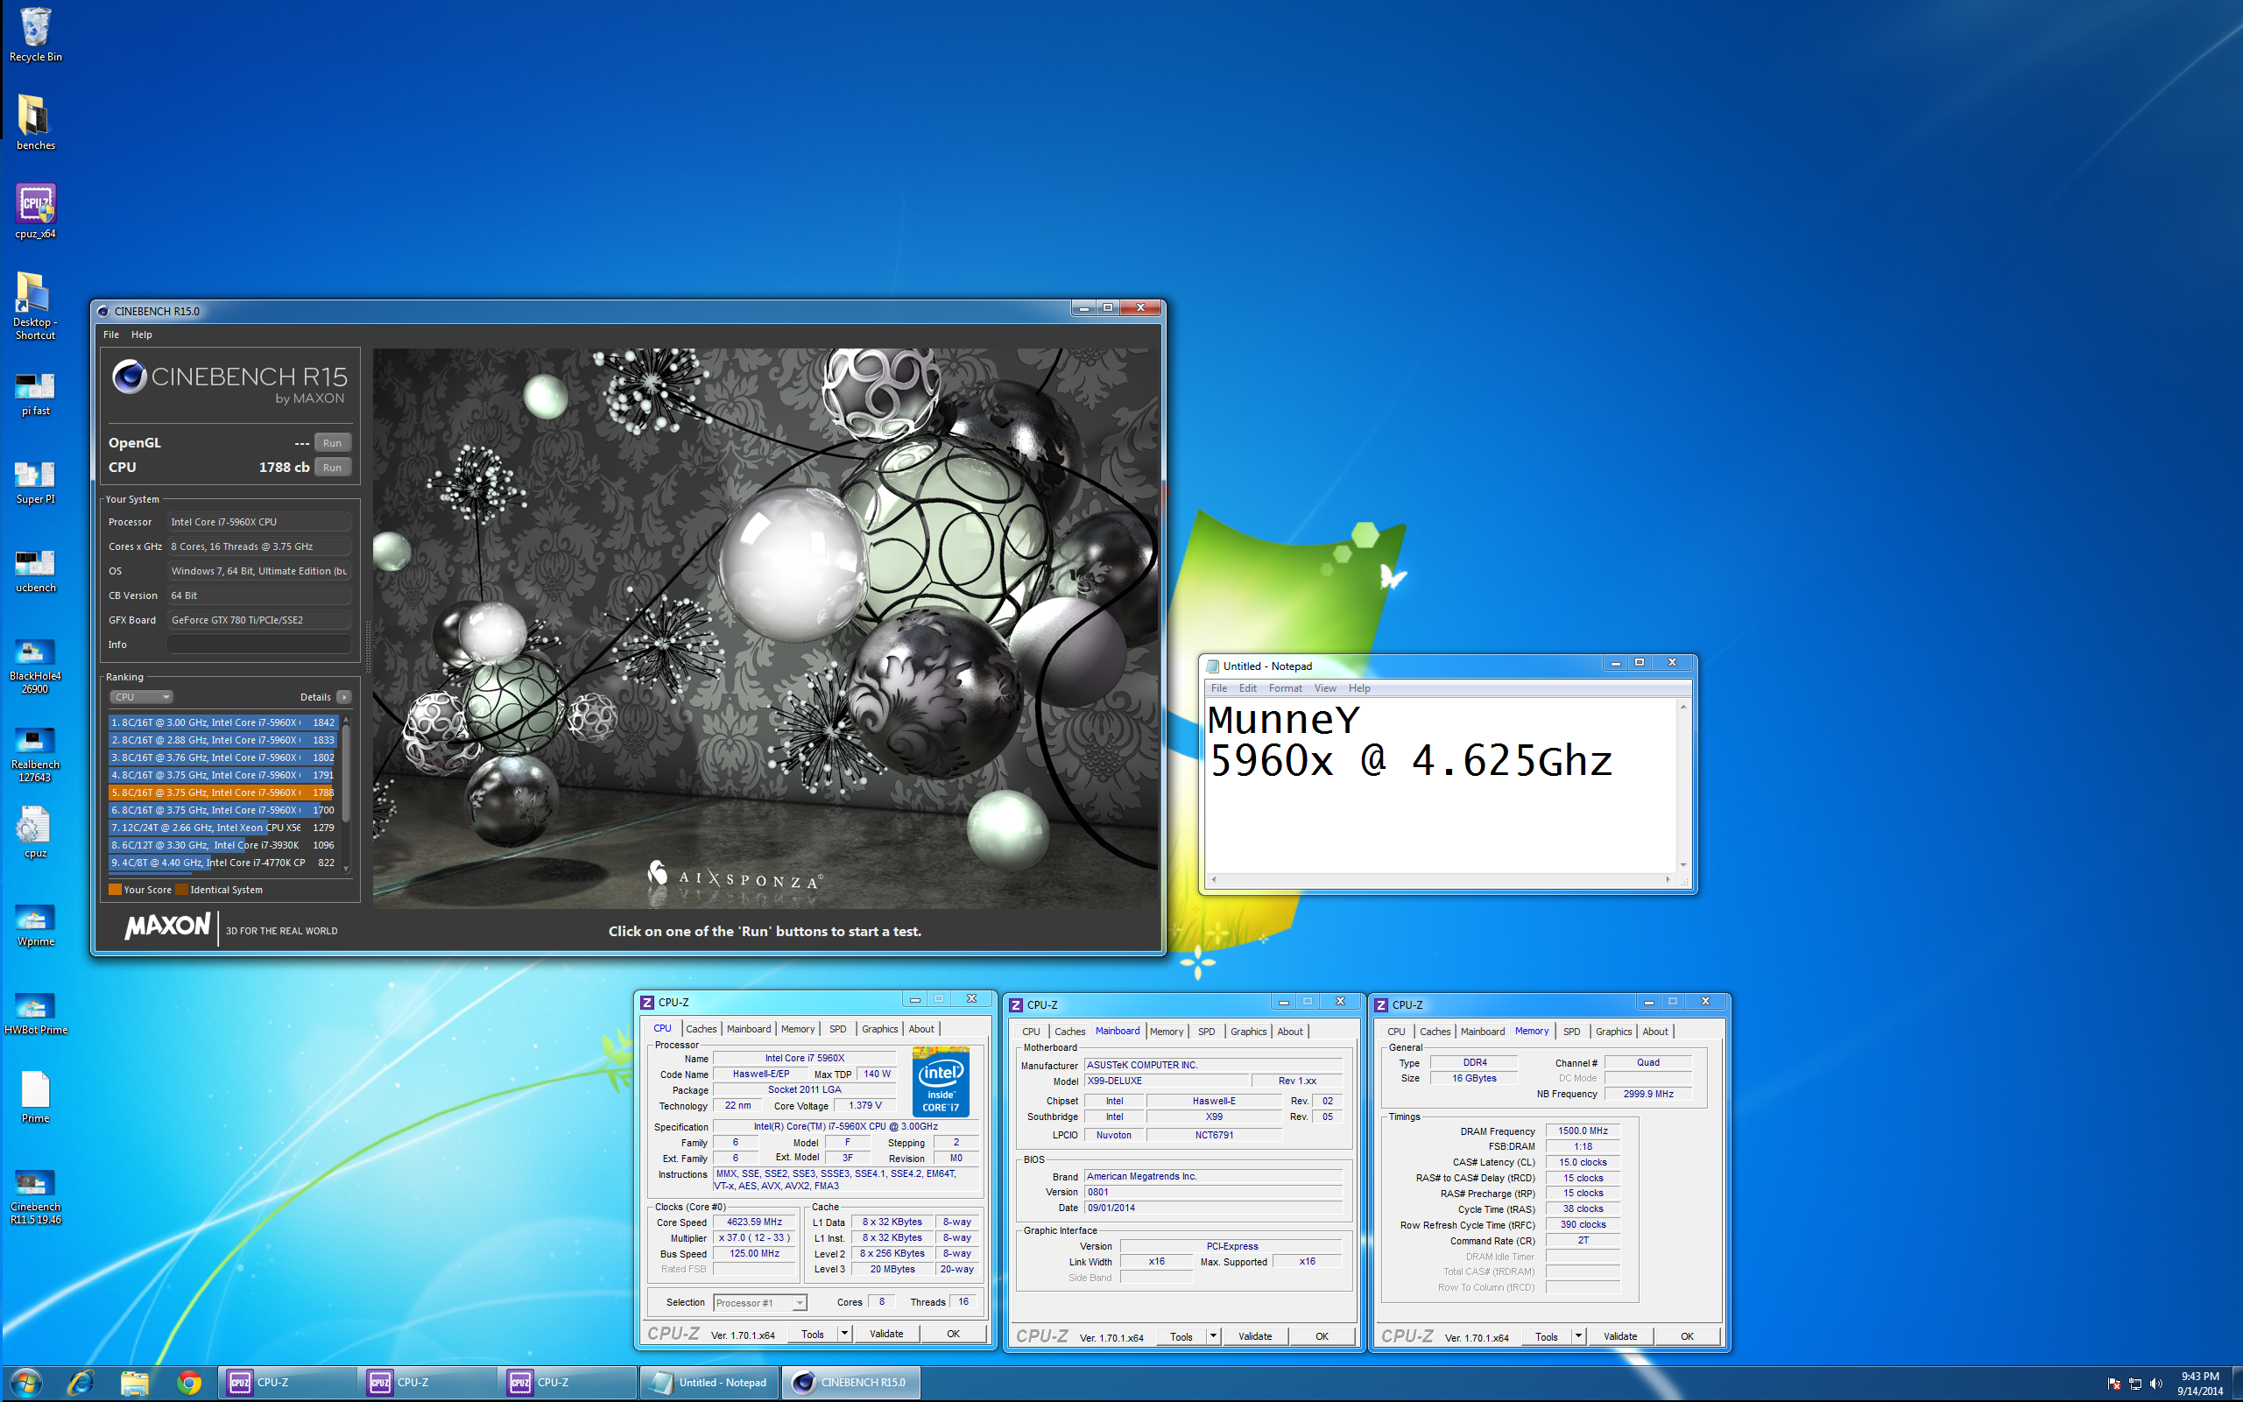Open the Help menu in Cinebench

[x=141, y=335]
